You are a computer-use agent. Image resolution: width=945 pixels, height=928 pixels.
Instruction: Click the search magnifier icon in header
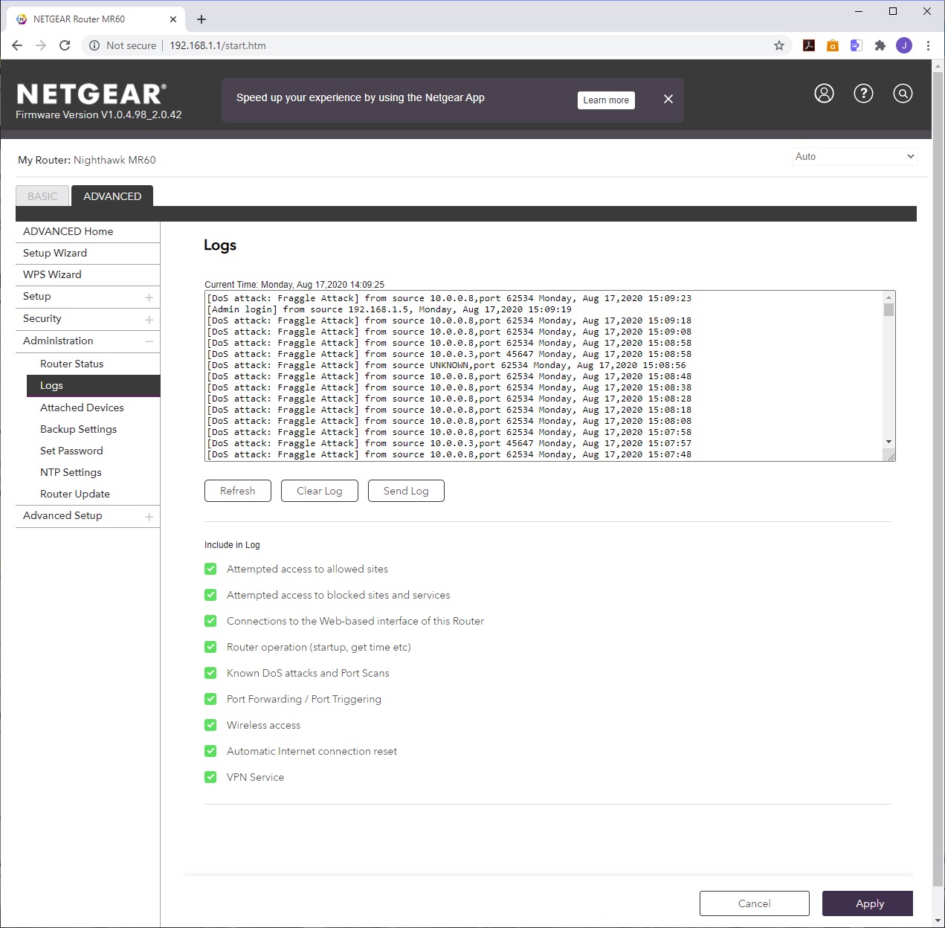[x=903, y=94]
